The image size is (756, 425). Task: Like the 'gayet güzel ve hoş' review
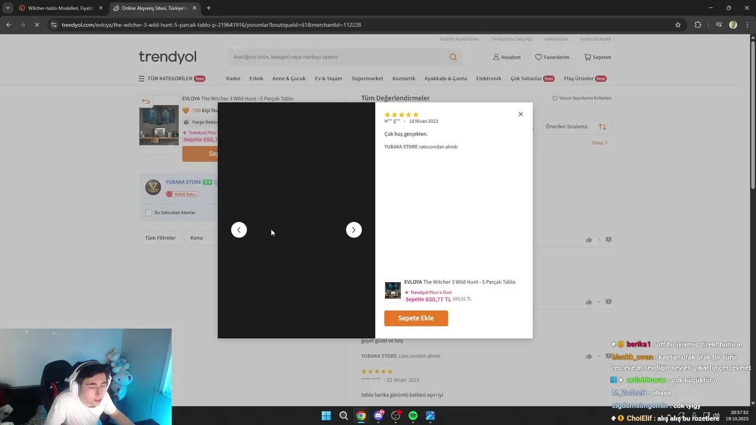(589, 356)
